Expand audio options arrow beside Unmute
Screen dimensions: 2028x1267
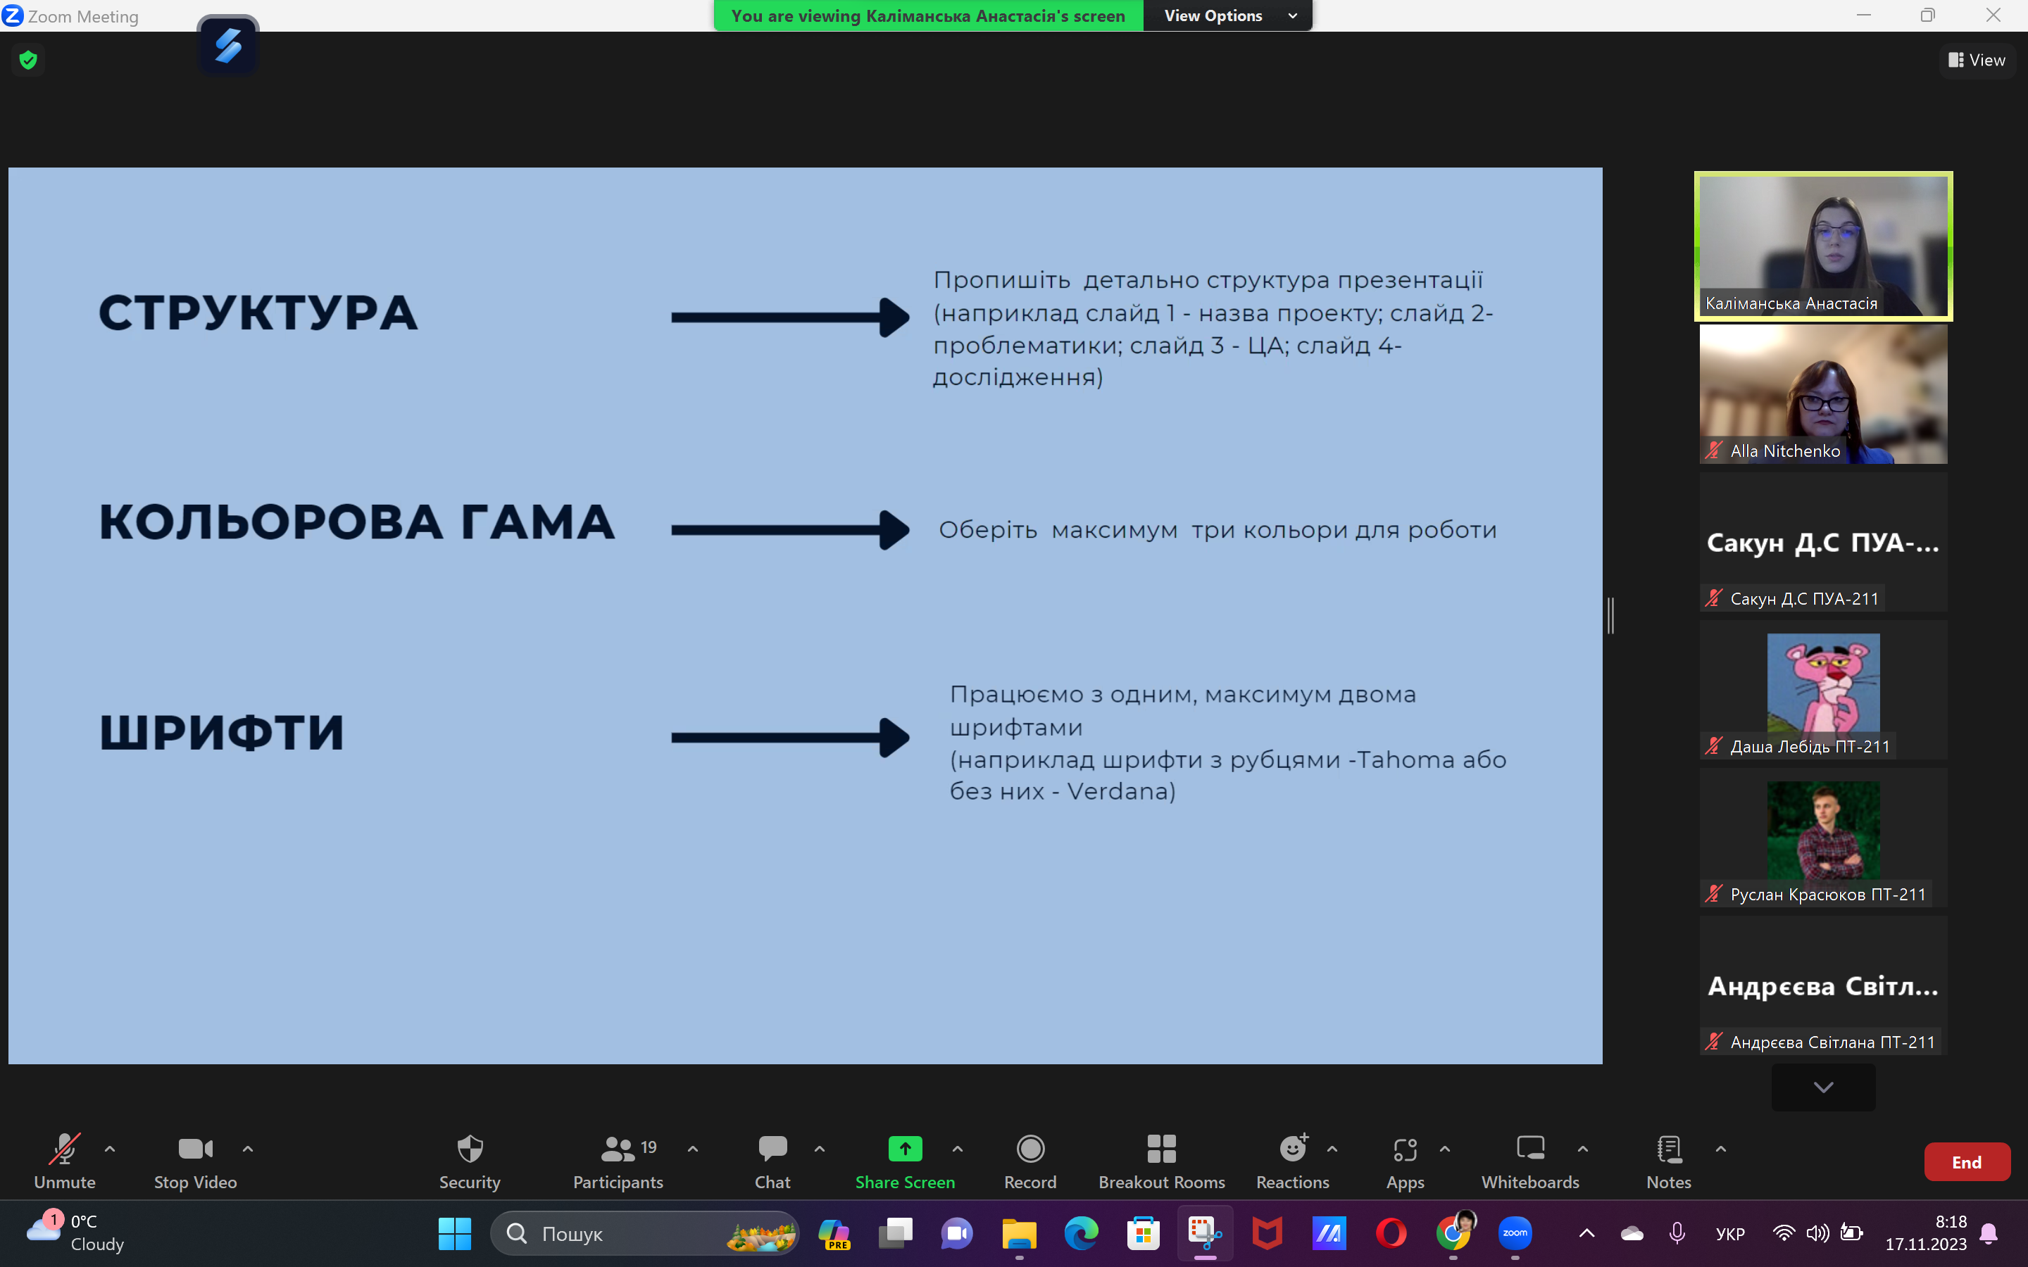coord(110,1149)
